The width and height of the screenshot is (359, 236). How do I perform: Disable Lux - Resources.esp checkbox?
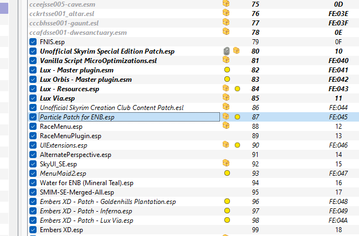33,88
